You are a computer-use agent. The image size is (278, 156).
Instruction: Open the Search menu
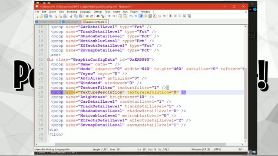point(53,12)
